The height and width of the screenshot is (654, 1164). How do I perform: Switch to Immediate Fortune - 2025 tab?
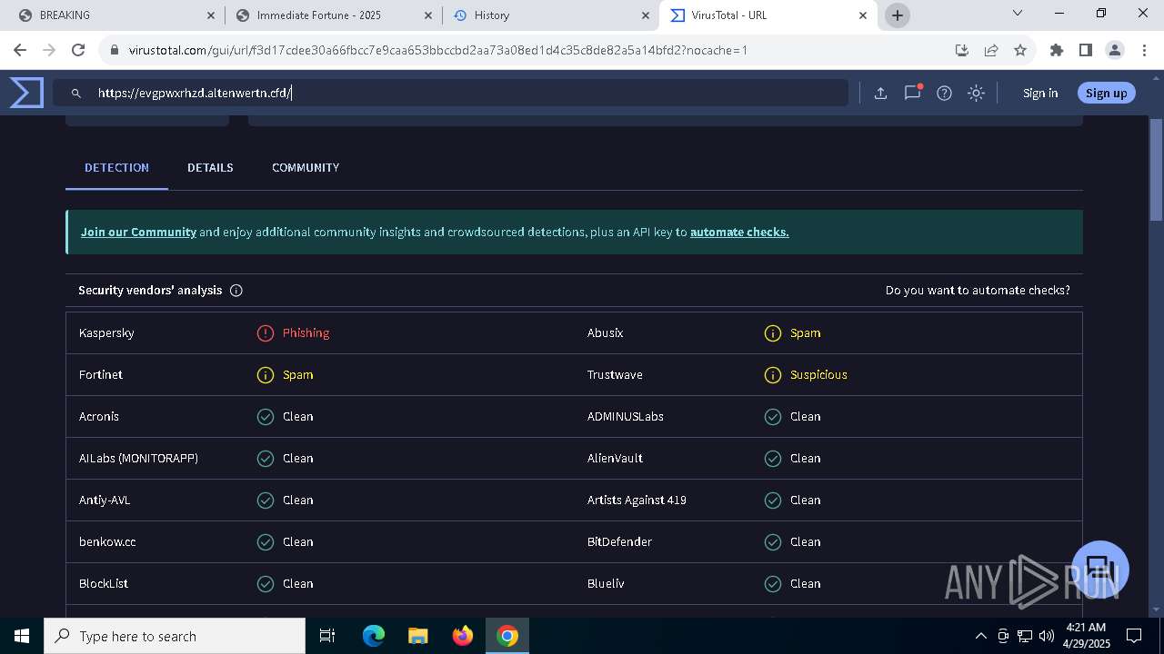(333, 15)
